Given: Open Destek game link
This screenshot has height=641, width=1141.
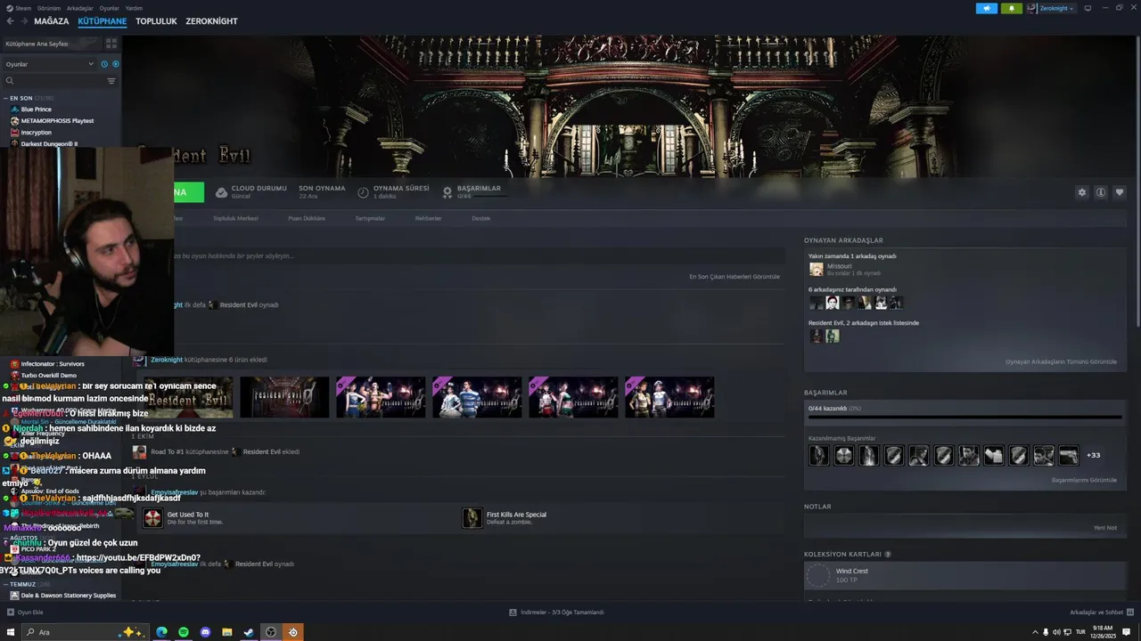Looking at the screenshot, I should click(481, 218).
